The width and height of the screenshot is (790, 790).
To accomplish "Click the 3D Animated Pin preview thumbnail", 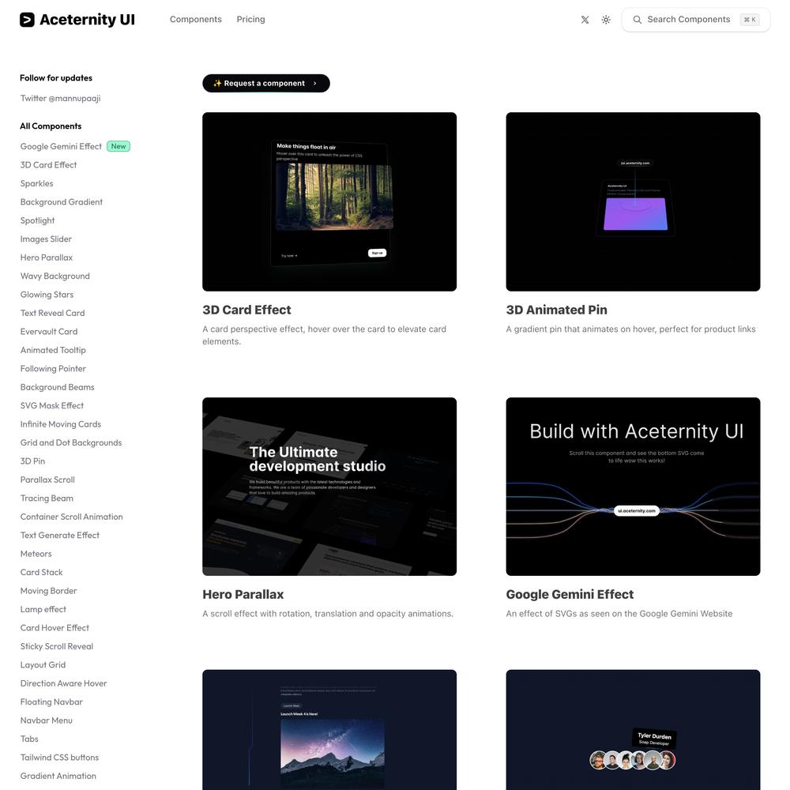I will click(633, 201).
